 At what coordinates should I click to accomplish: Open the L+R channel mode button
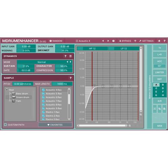[x=160, y=54]
